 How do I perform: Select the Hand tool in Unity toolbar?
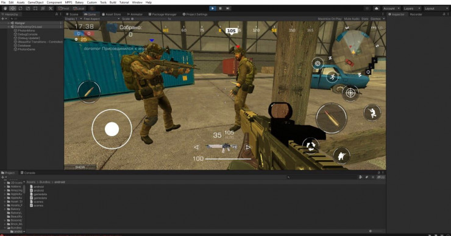pos(5,9)
